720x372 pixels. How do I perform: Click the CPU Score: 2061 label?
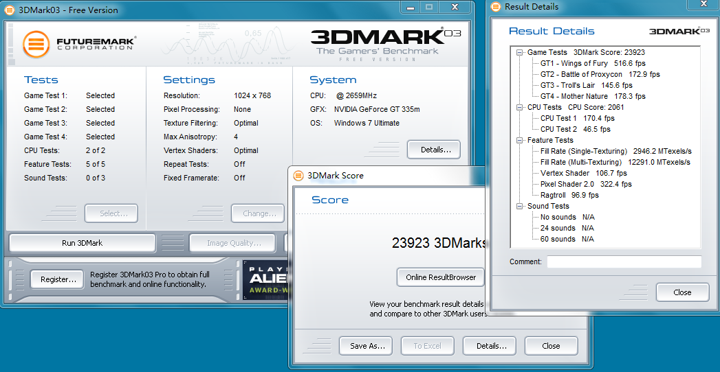pyautogui.click(x=596, y=107)
